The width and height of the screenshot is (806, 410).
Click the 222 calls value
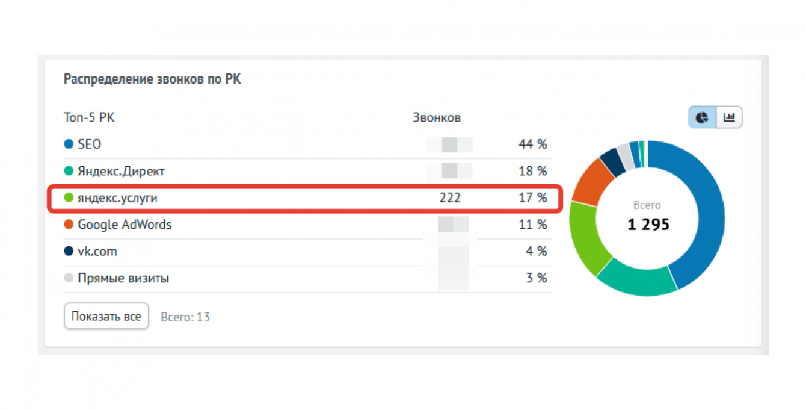pos(449,197)
